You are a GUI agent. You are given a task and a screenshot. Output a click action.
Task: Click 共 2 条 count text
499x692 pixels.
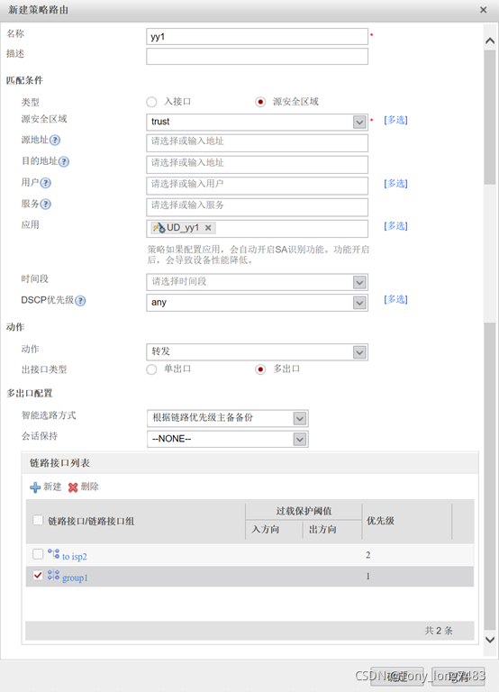[439, 630]
